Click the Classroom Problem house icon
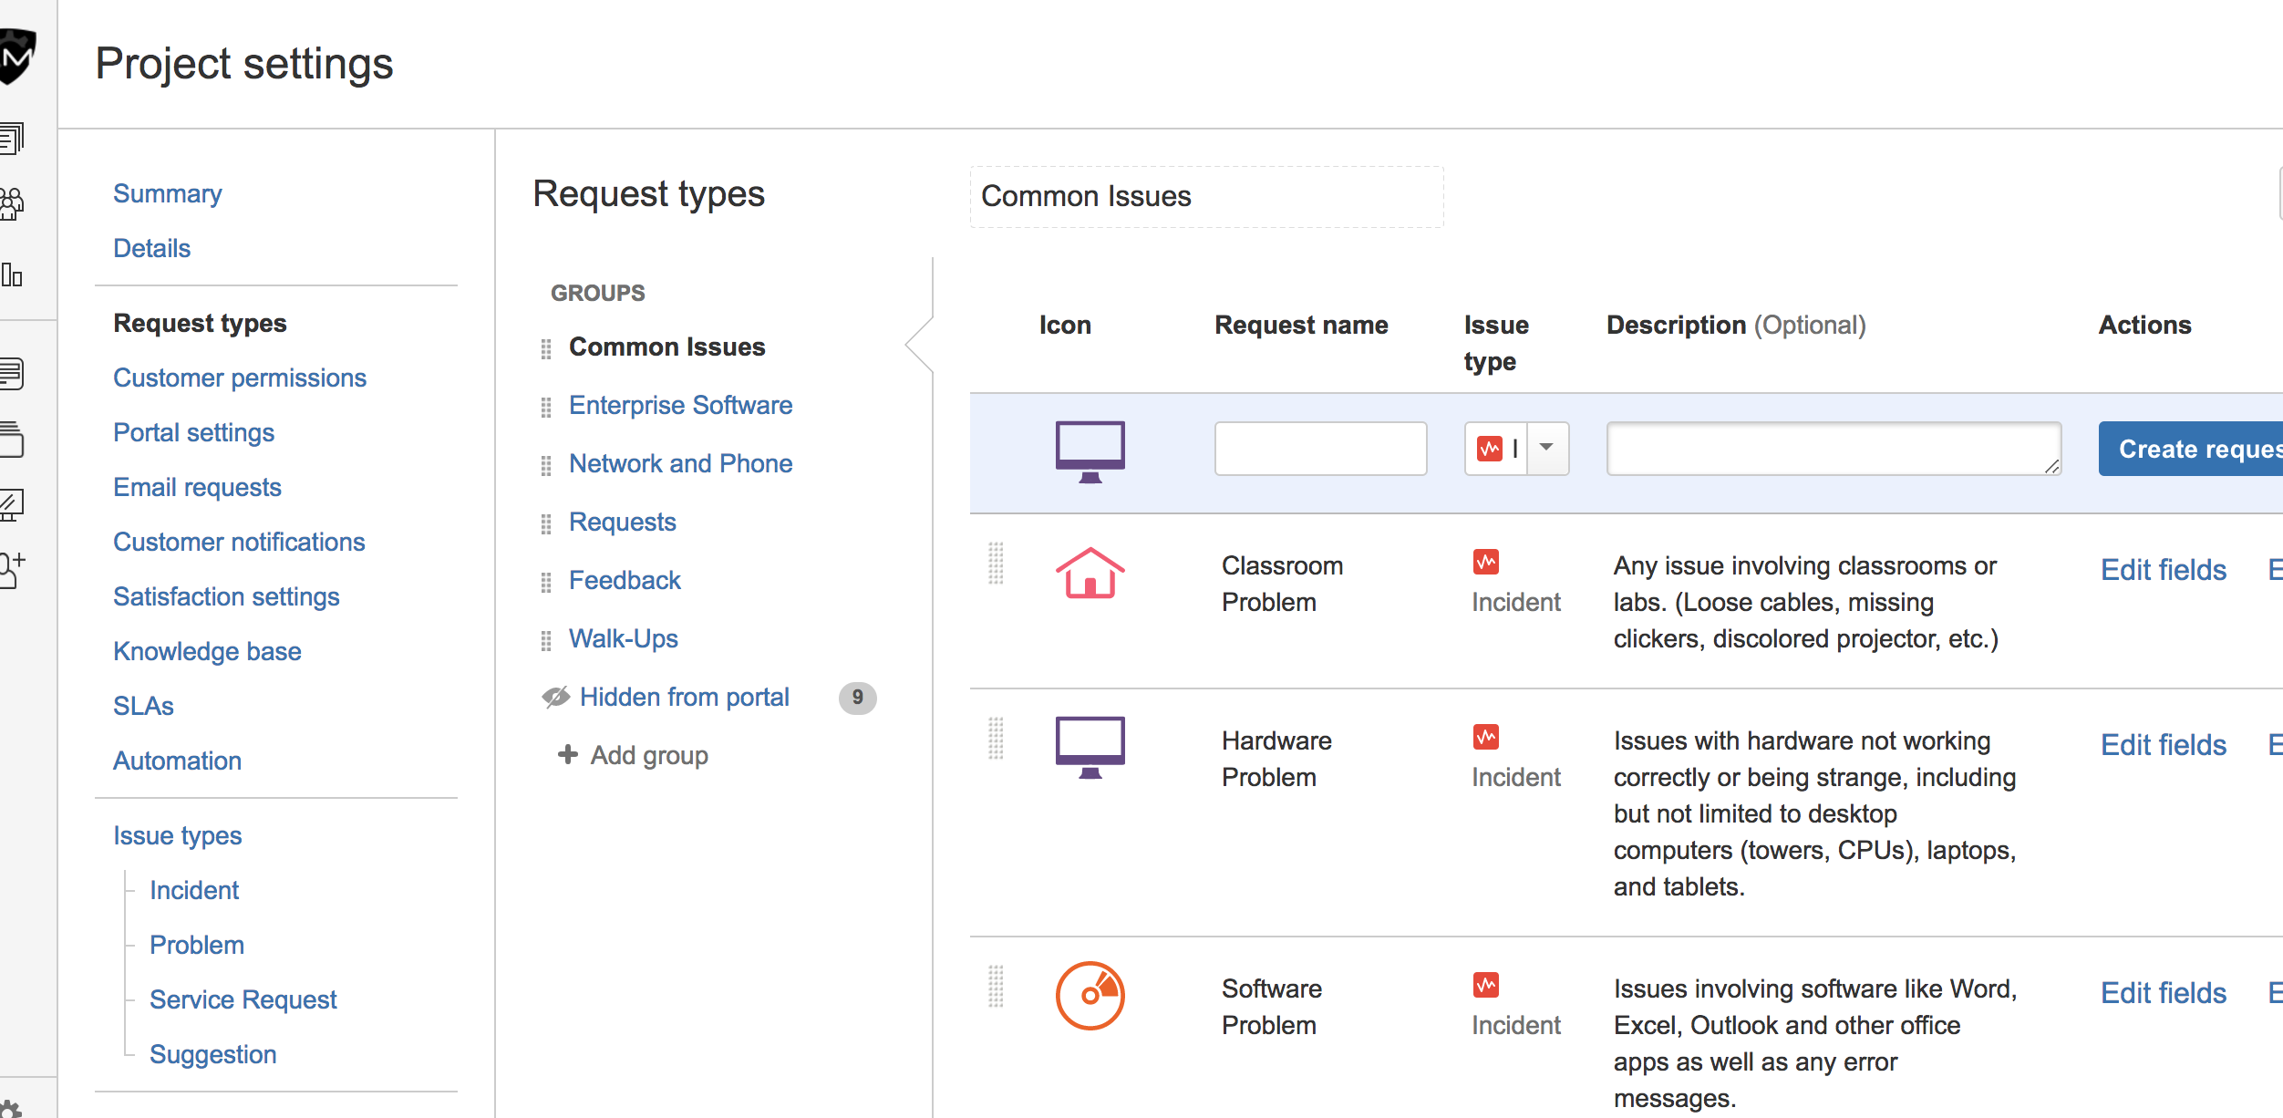The height and width of the screenshot is (1118, 2283). pos(1090,575)
